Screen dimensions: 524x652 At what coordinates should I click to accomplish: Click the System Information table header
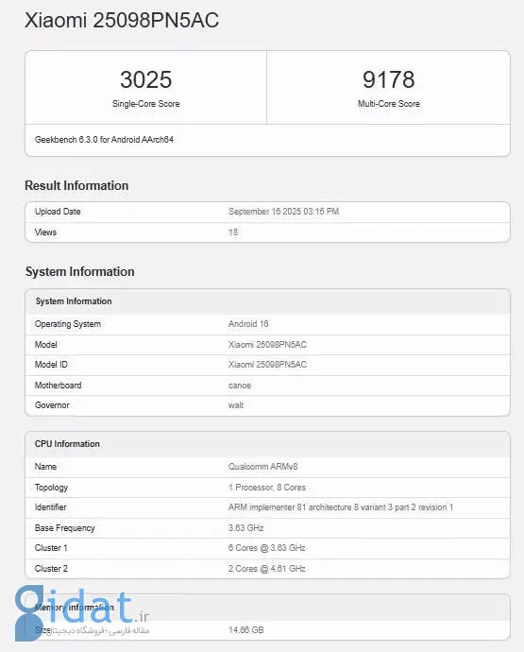(x=267, y=301)
